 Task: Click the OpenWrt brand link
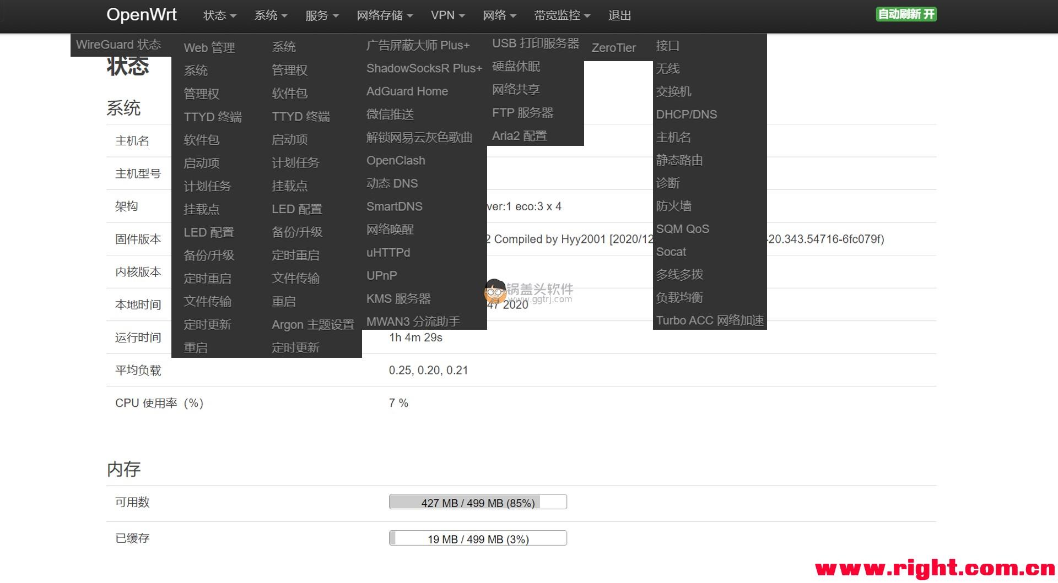142,15
